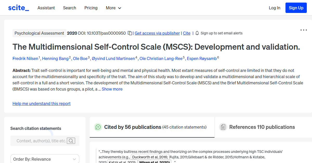Image resolution: width=312 pixels, height=163 pixels.
Task: Click the bell icon for email alerts
Action: pyautogui.click(x=197, y=33)
